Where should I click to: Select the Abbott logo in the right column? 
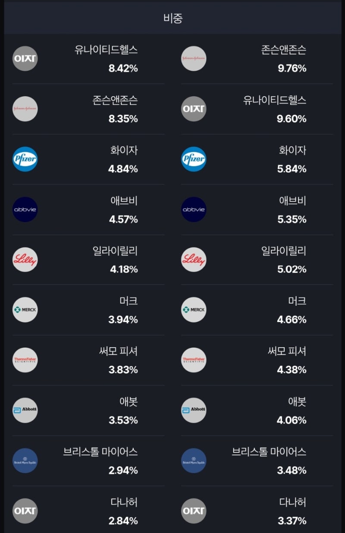(x=193, y=410)
